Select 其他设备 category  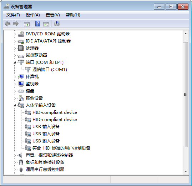coord(34,98)
